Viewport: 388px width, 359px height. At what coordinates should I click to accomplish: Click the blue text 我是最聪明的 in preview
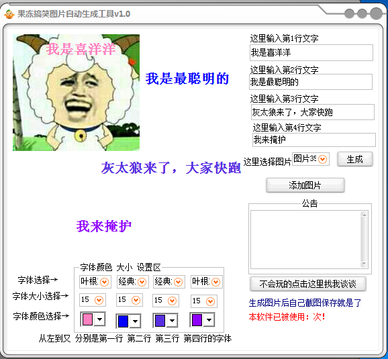click(x=187, y=79)
